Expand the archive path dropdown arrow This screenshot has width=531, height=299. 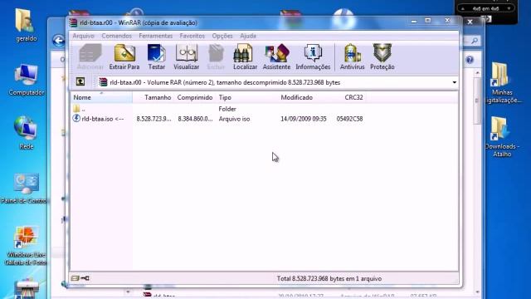point(454,82)
